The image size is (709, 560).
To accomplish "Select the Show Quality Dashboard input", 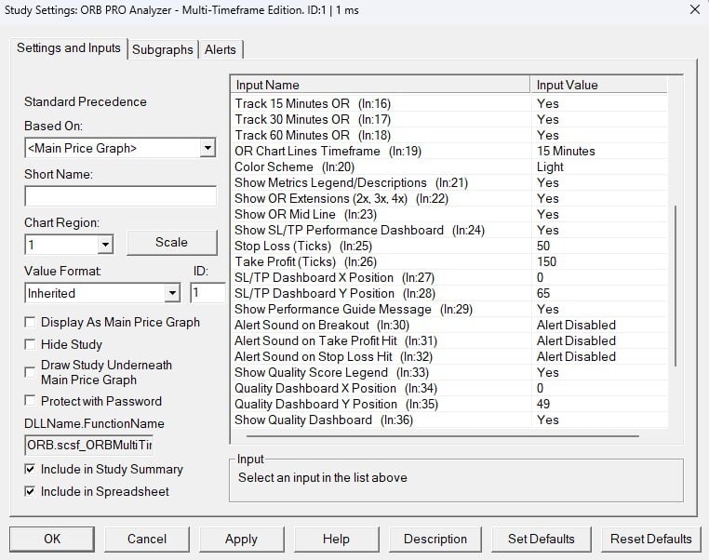I will coord(450,420).
